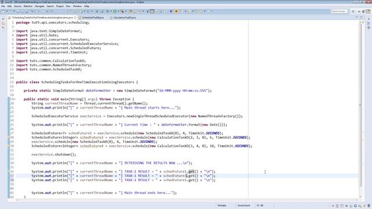Click import tuts.common.NamedThreadsFactory line
Image resolution: width=372 pixels, height=209 pixels.
tap(53, 65)
